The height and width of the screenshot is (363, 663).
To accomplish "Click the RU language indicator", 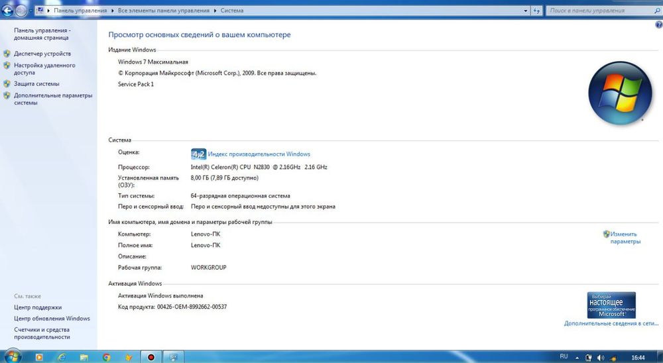I will coord(564,356).
